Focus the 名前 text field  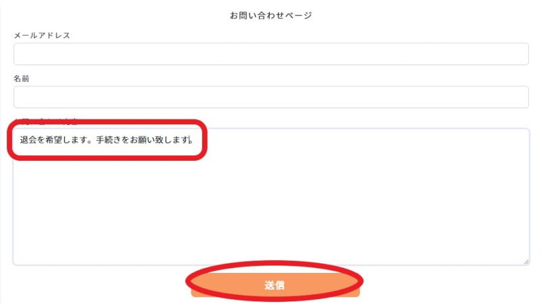(271, 97)
